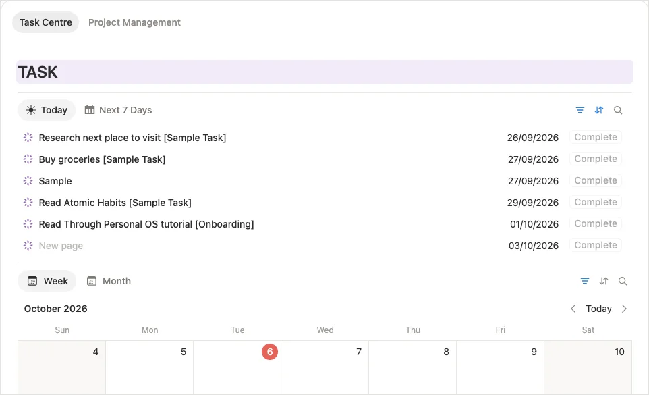The height and width of the screenshot is (395, 649).
Task: Click status icon of Sample task
Action: [x=28, y=180]
